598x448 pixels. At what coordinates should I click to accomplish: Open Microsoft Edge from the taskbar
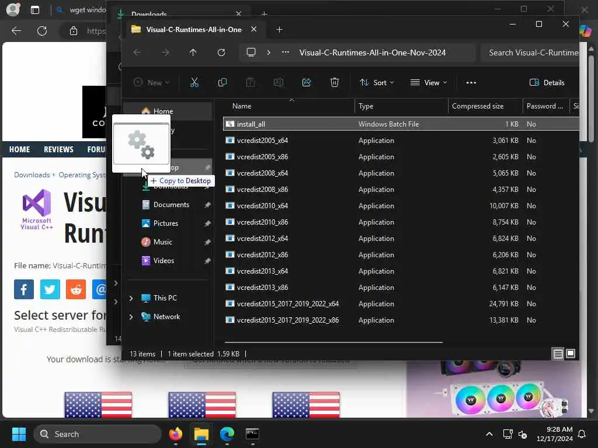click(x=227, y=434)
